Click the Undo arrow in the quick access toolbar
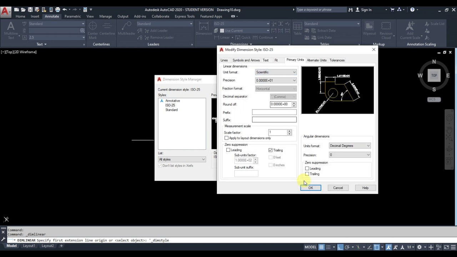The height and width of the screenshot is (257, 457). tap(65, 10)
